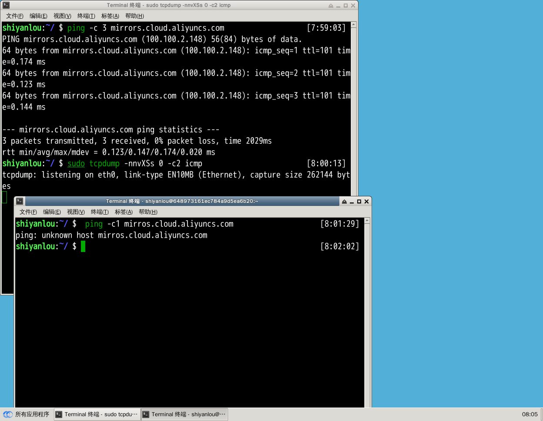Image resolution: width=543 pixels, height=421 pixels.
Task: Click scroll-up arrow in tcpdump terminal scrollbar
Action: coord(354,25)
